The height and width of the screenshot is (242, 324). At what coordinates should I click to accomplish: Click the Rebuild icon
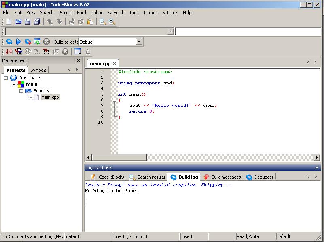tap(37, 42)
